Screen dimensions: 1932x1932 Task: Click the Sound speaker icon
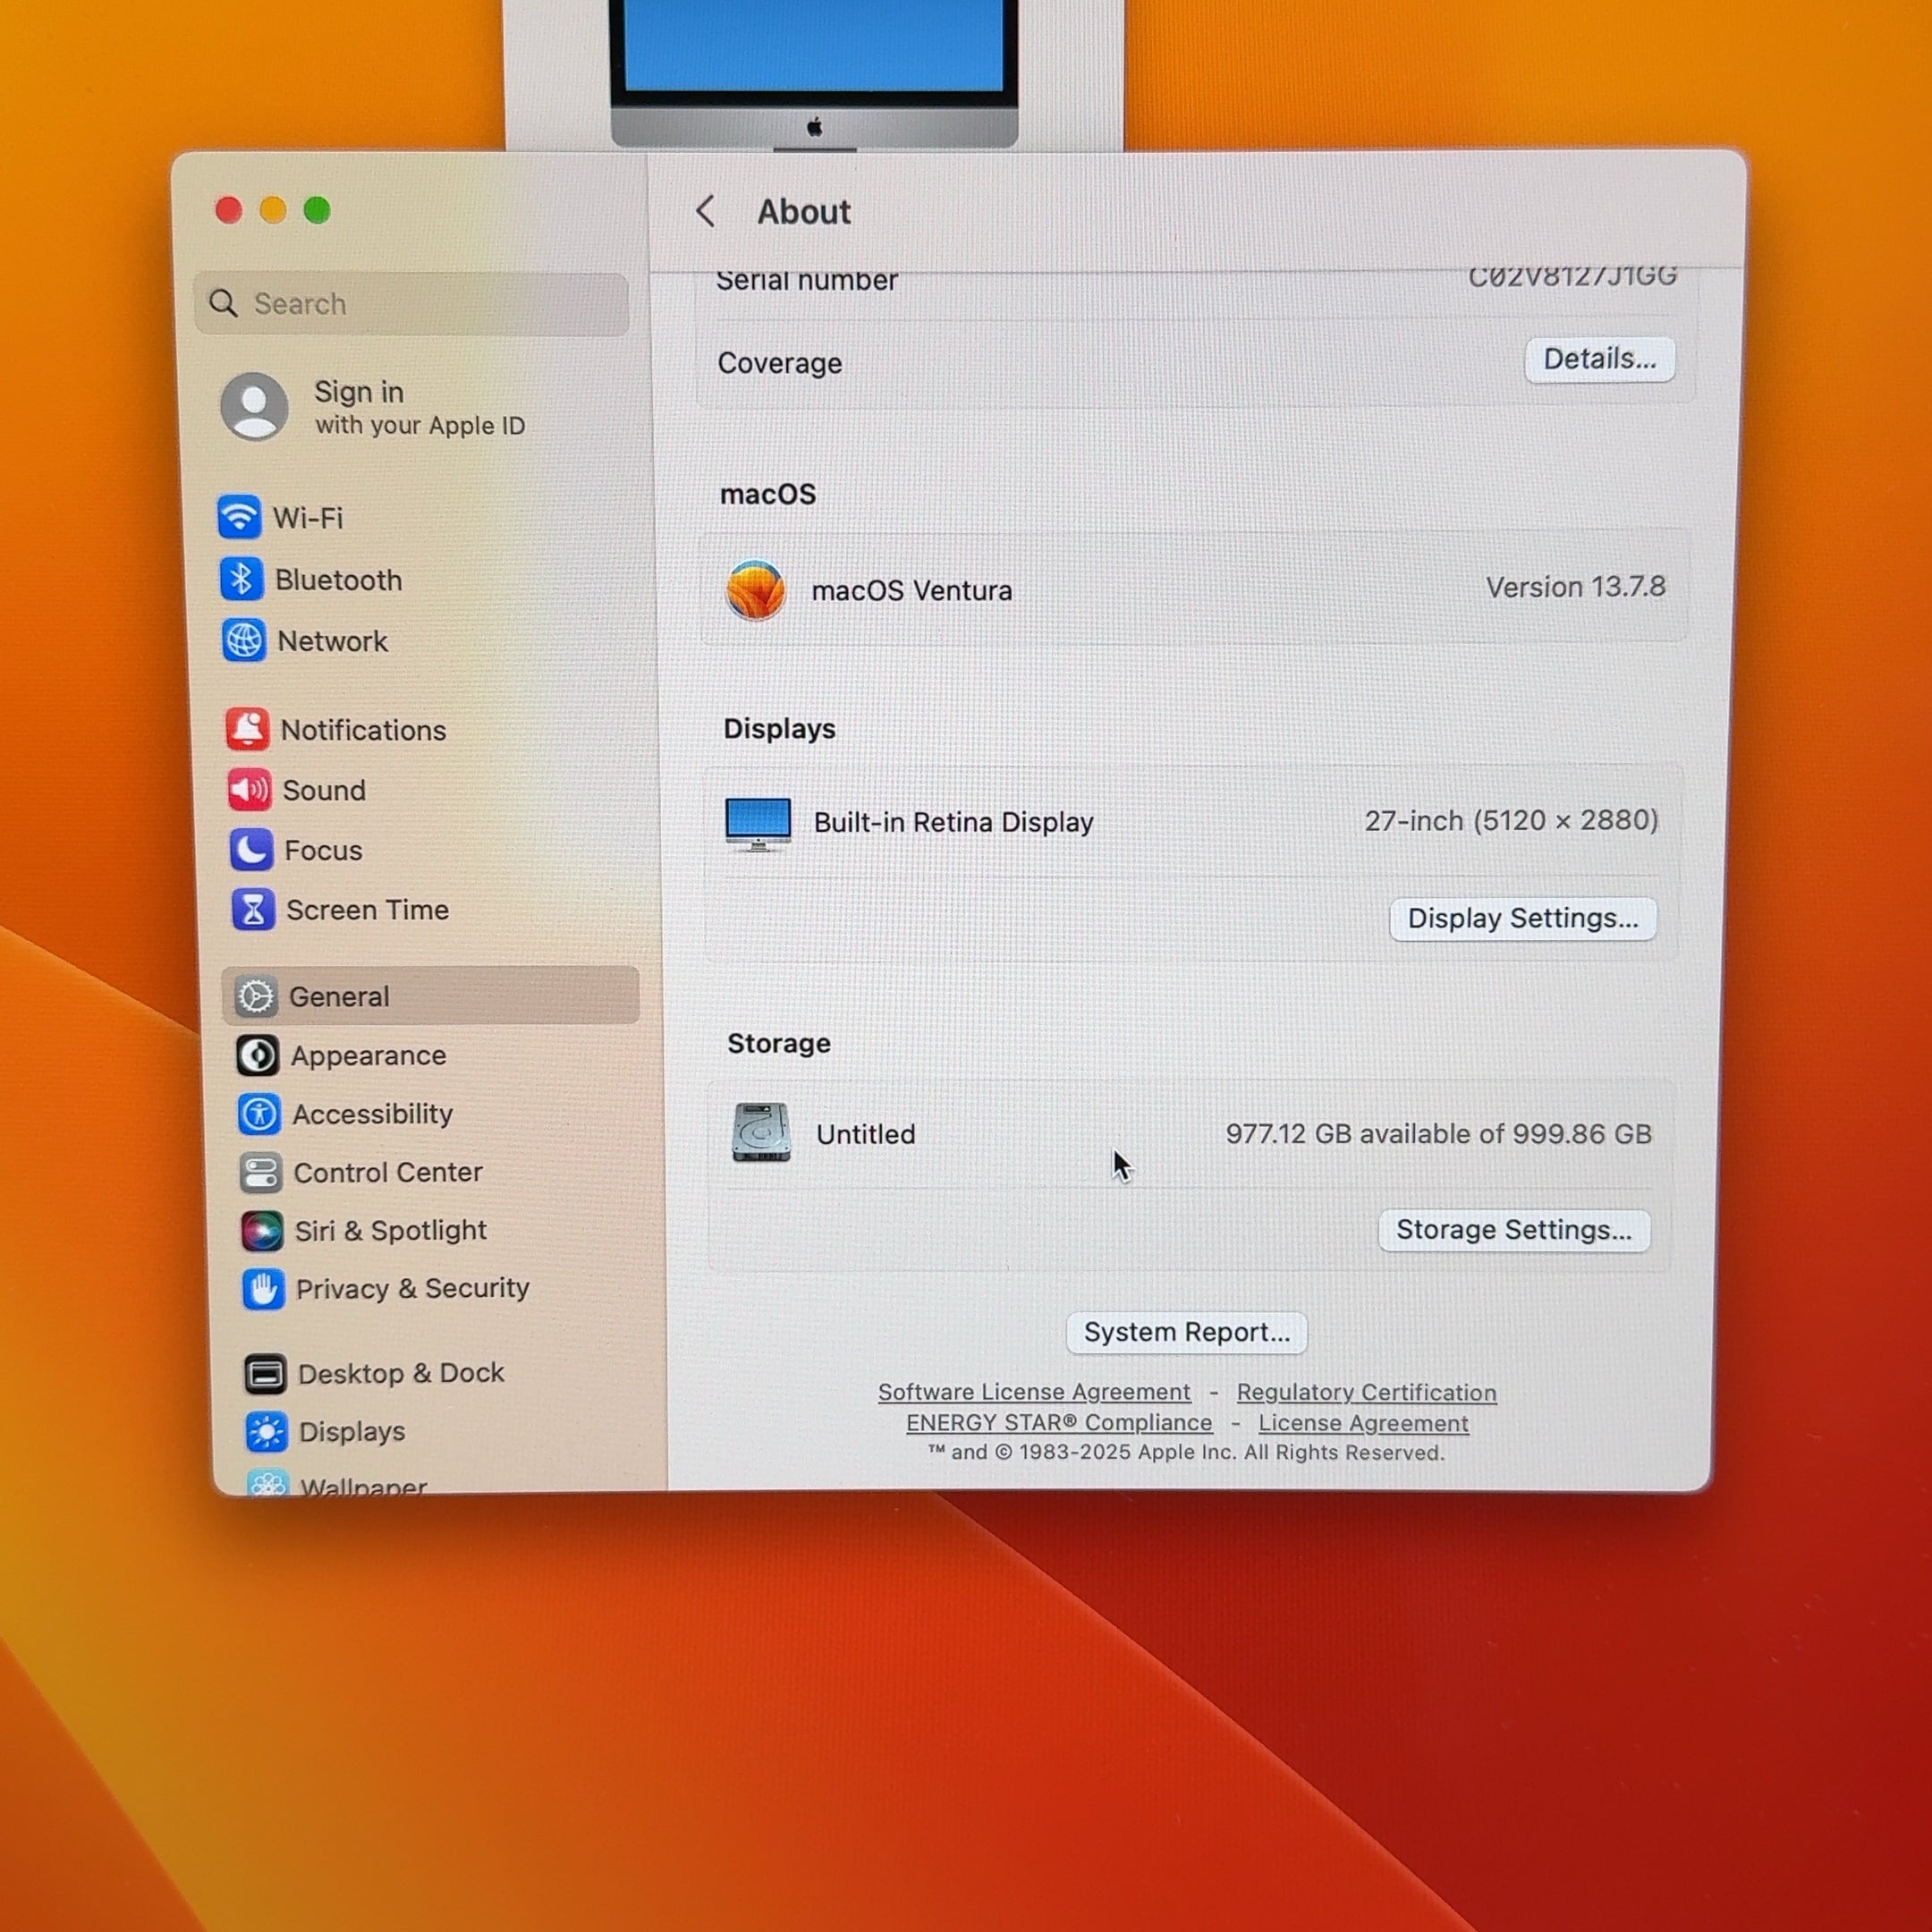(249, 789)
